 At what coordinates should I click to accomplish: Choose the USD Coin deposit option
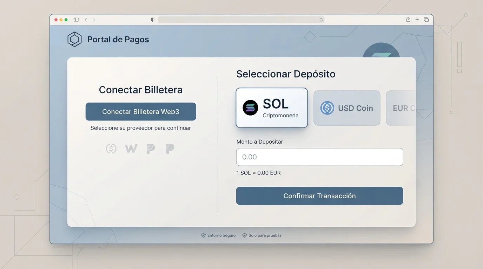[x=347, y=108]
